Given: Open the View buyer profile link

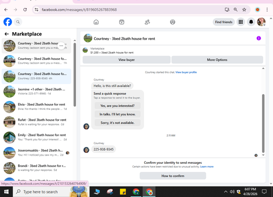Looking at the screenshot, I should pos(186,72).
